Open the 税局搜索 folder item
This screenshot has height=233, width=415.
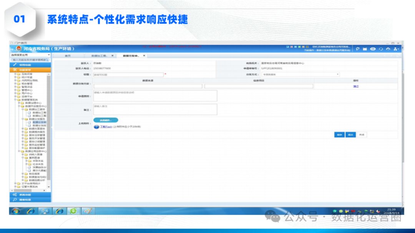pyautogui.click(x=35, y=174)
